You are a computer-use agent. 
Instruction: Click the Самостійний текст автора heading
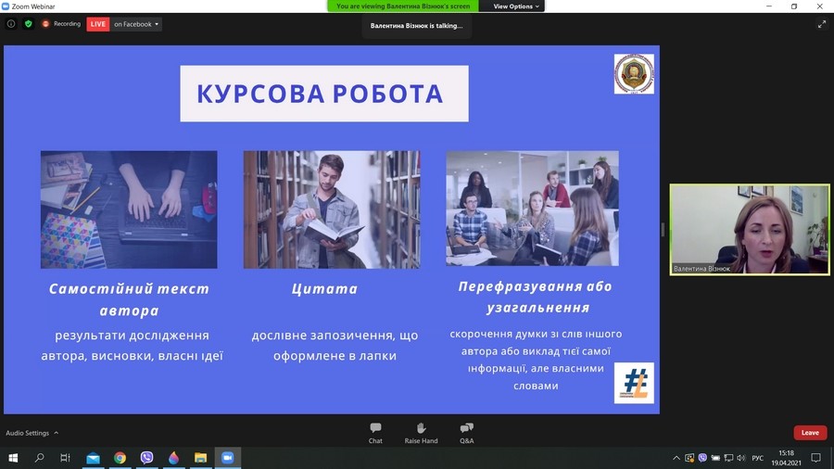[129, 299]
